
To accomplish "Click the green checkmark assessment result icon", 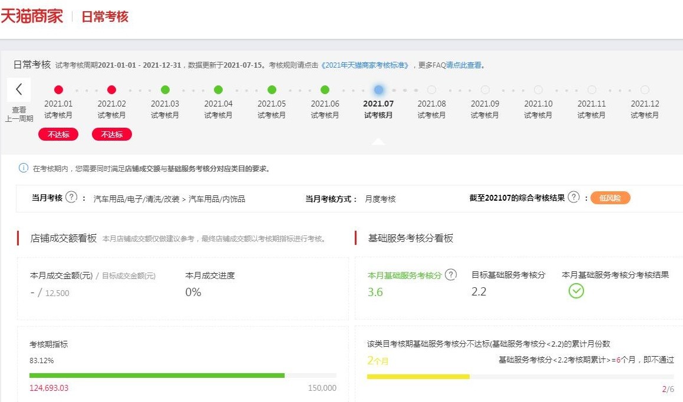I will (576, 291).
